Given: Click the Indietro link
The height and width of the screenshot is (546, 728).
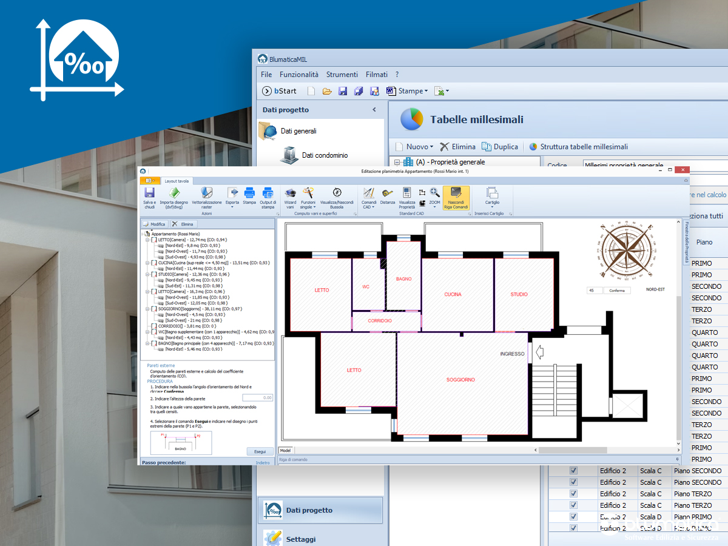Looking at the screenshot, I should (x=263, y=463).
